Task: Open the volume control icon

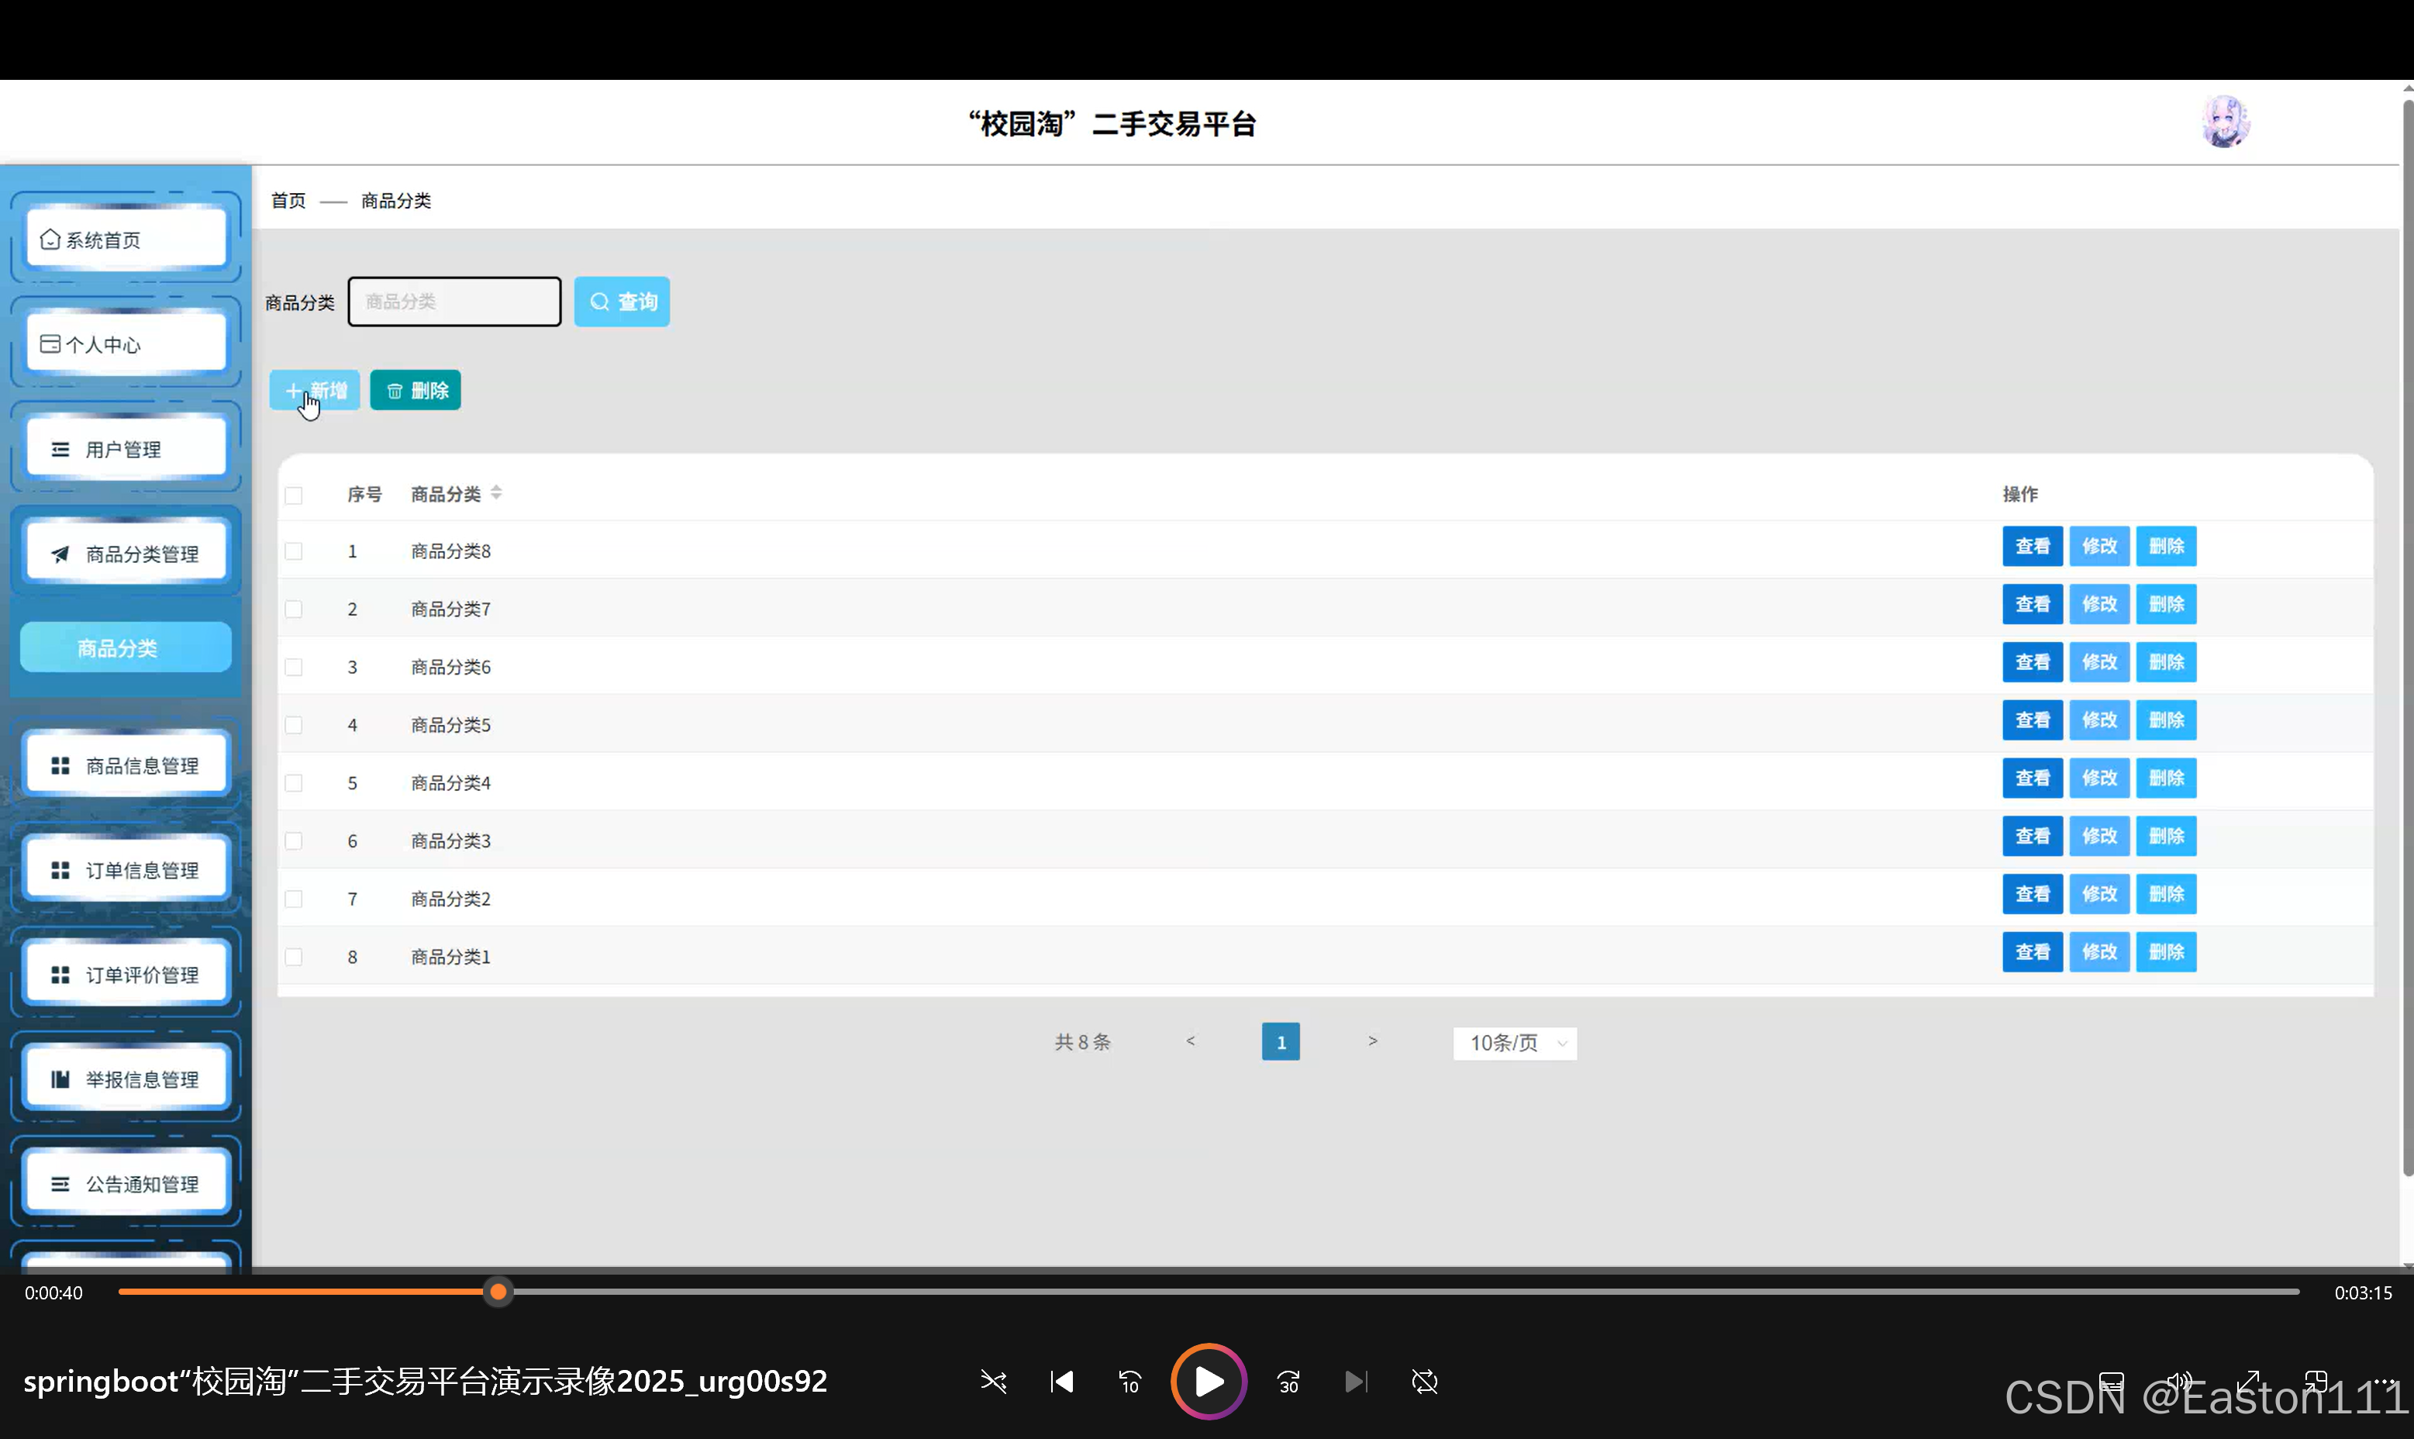Action: point(2178,1381)
